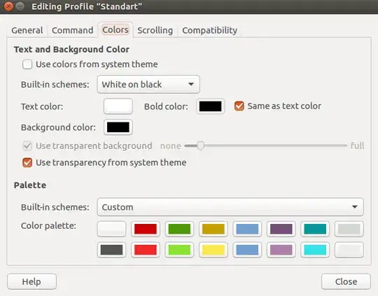Image resolution: width=378 pixels, height=296 pixels.
Task: Pick the dark gray palette swatch
Action: tap(111, 250)
